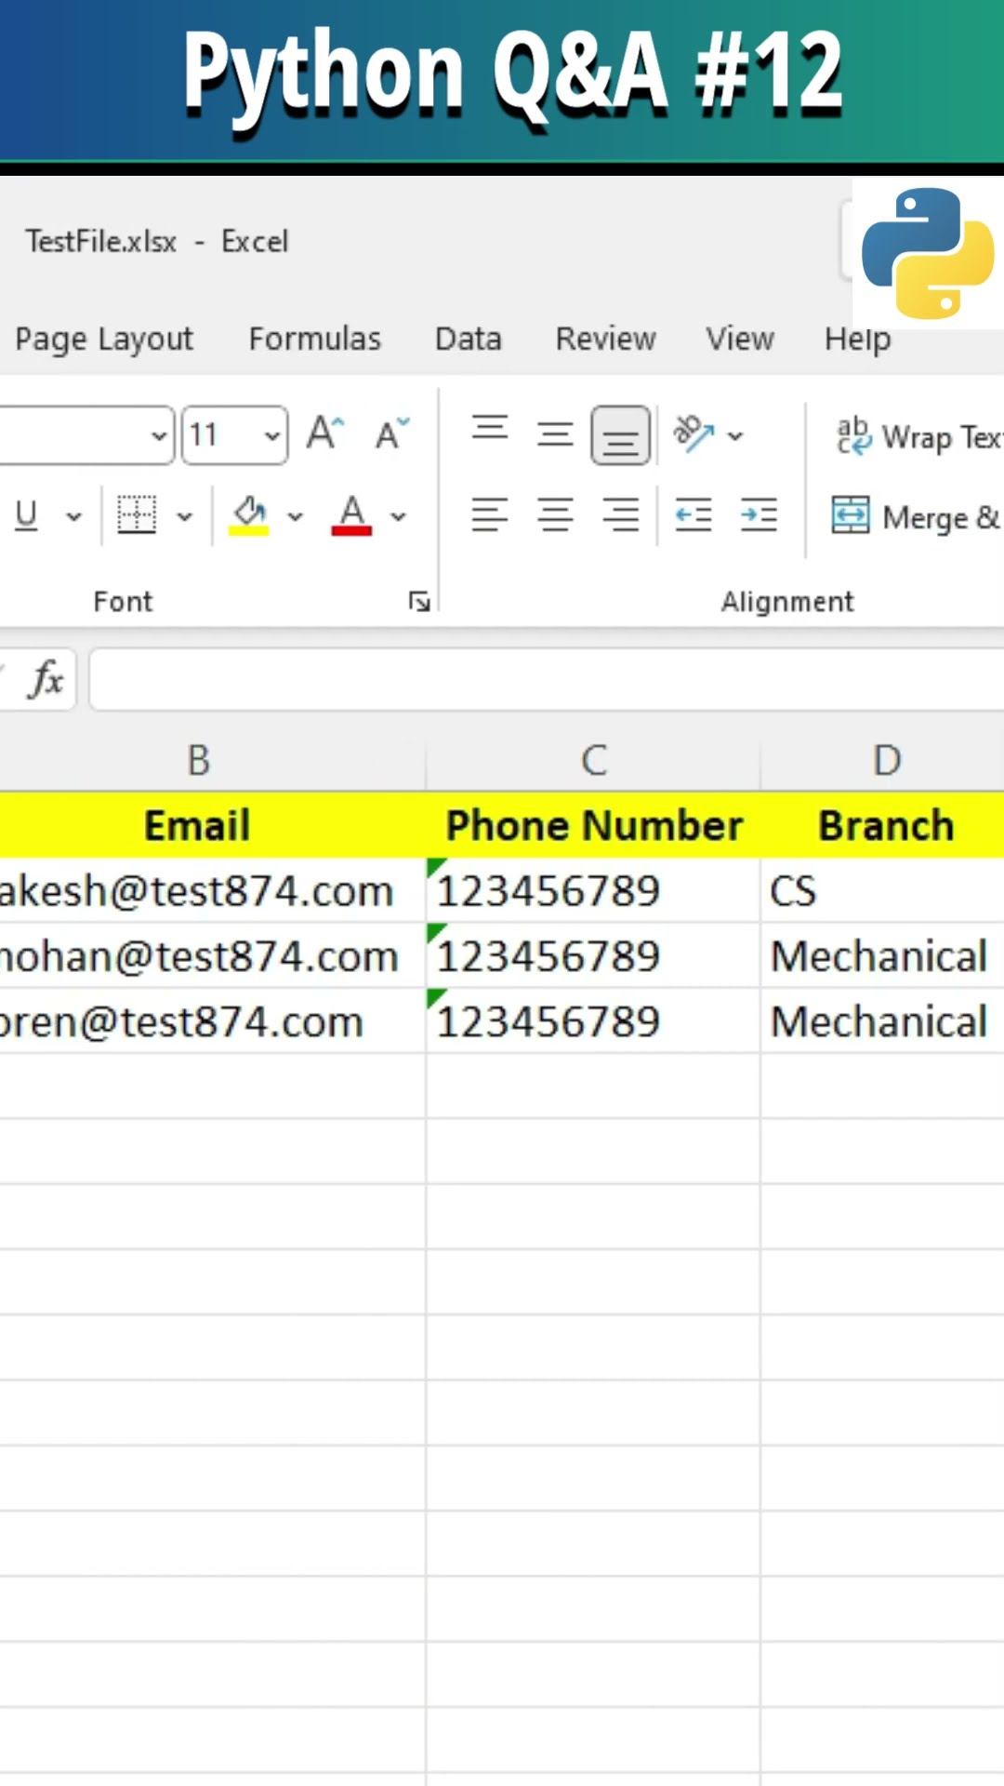Toggle Wrap Text option

(917, 436)
